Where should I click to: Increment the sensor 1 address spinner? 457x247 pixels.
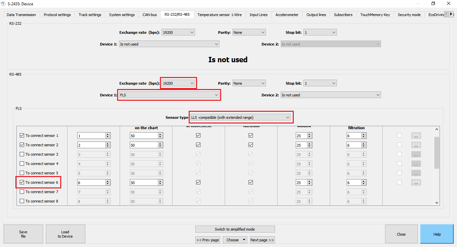click(108, 134)
